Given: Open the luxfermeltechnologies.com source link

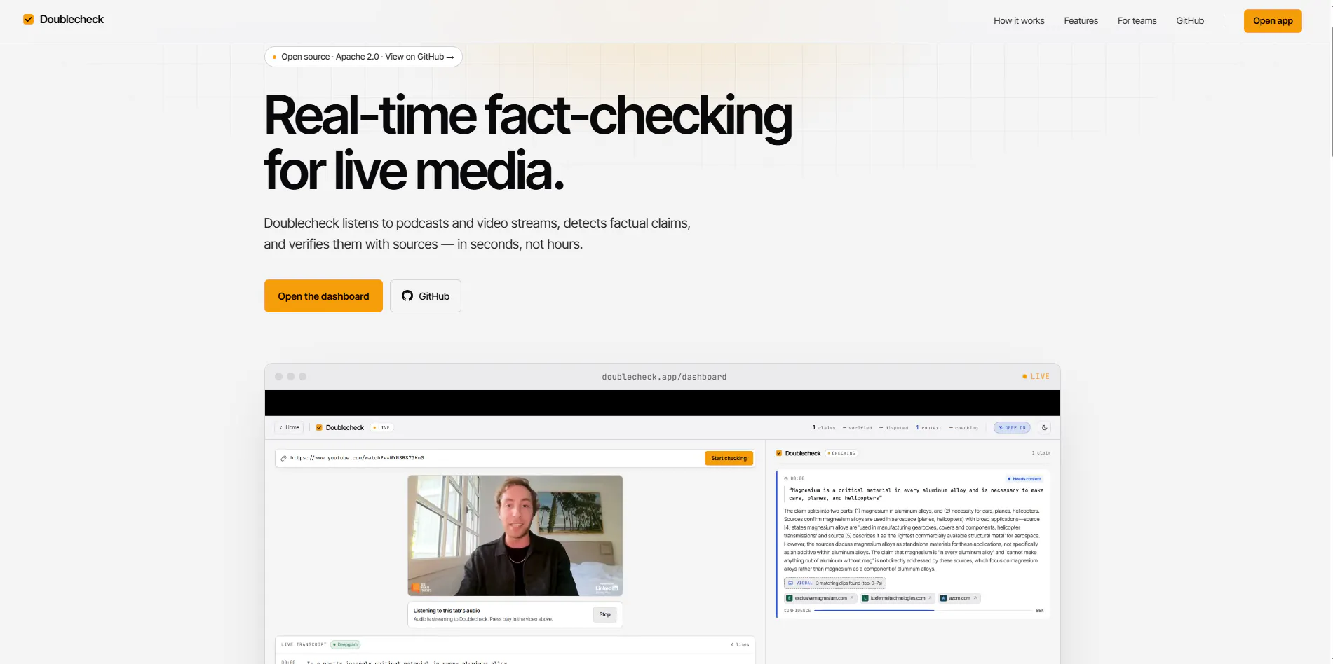Looking at the screenshot, I should pos(898,598).
